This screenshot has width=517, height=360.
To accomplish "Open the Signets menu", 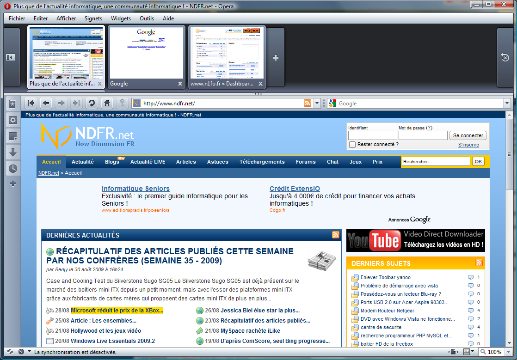I will tap(93, 18).
